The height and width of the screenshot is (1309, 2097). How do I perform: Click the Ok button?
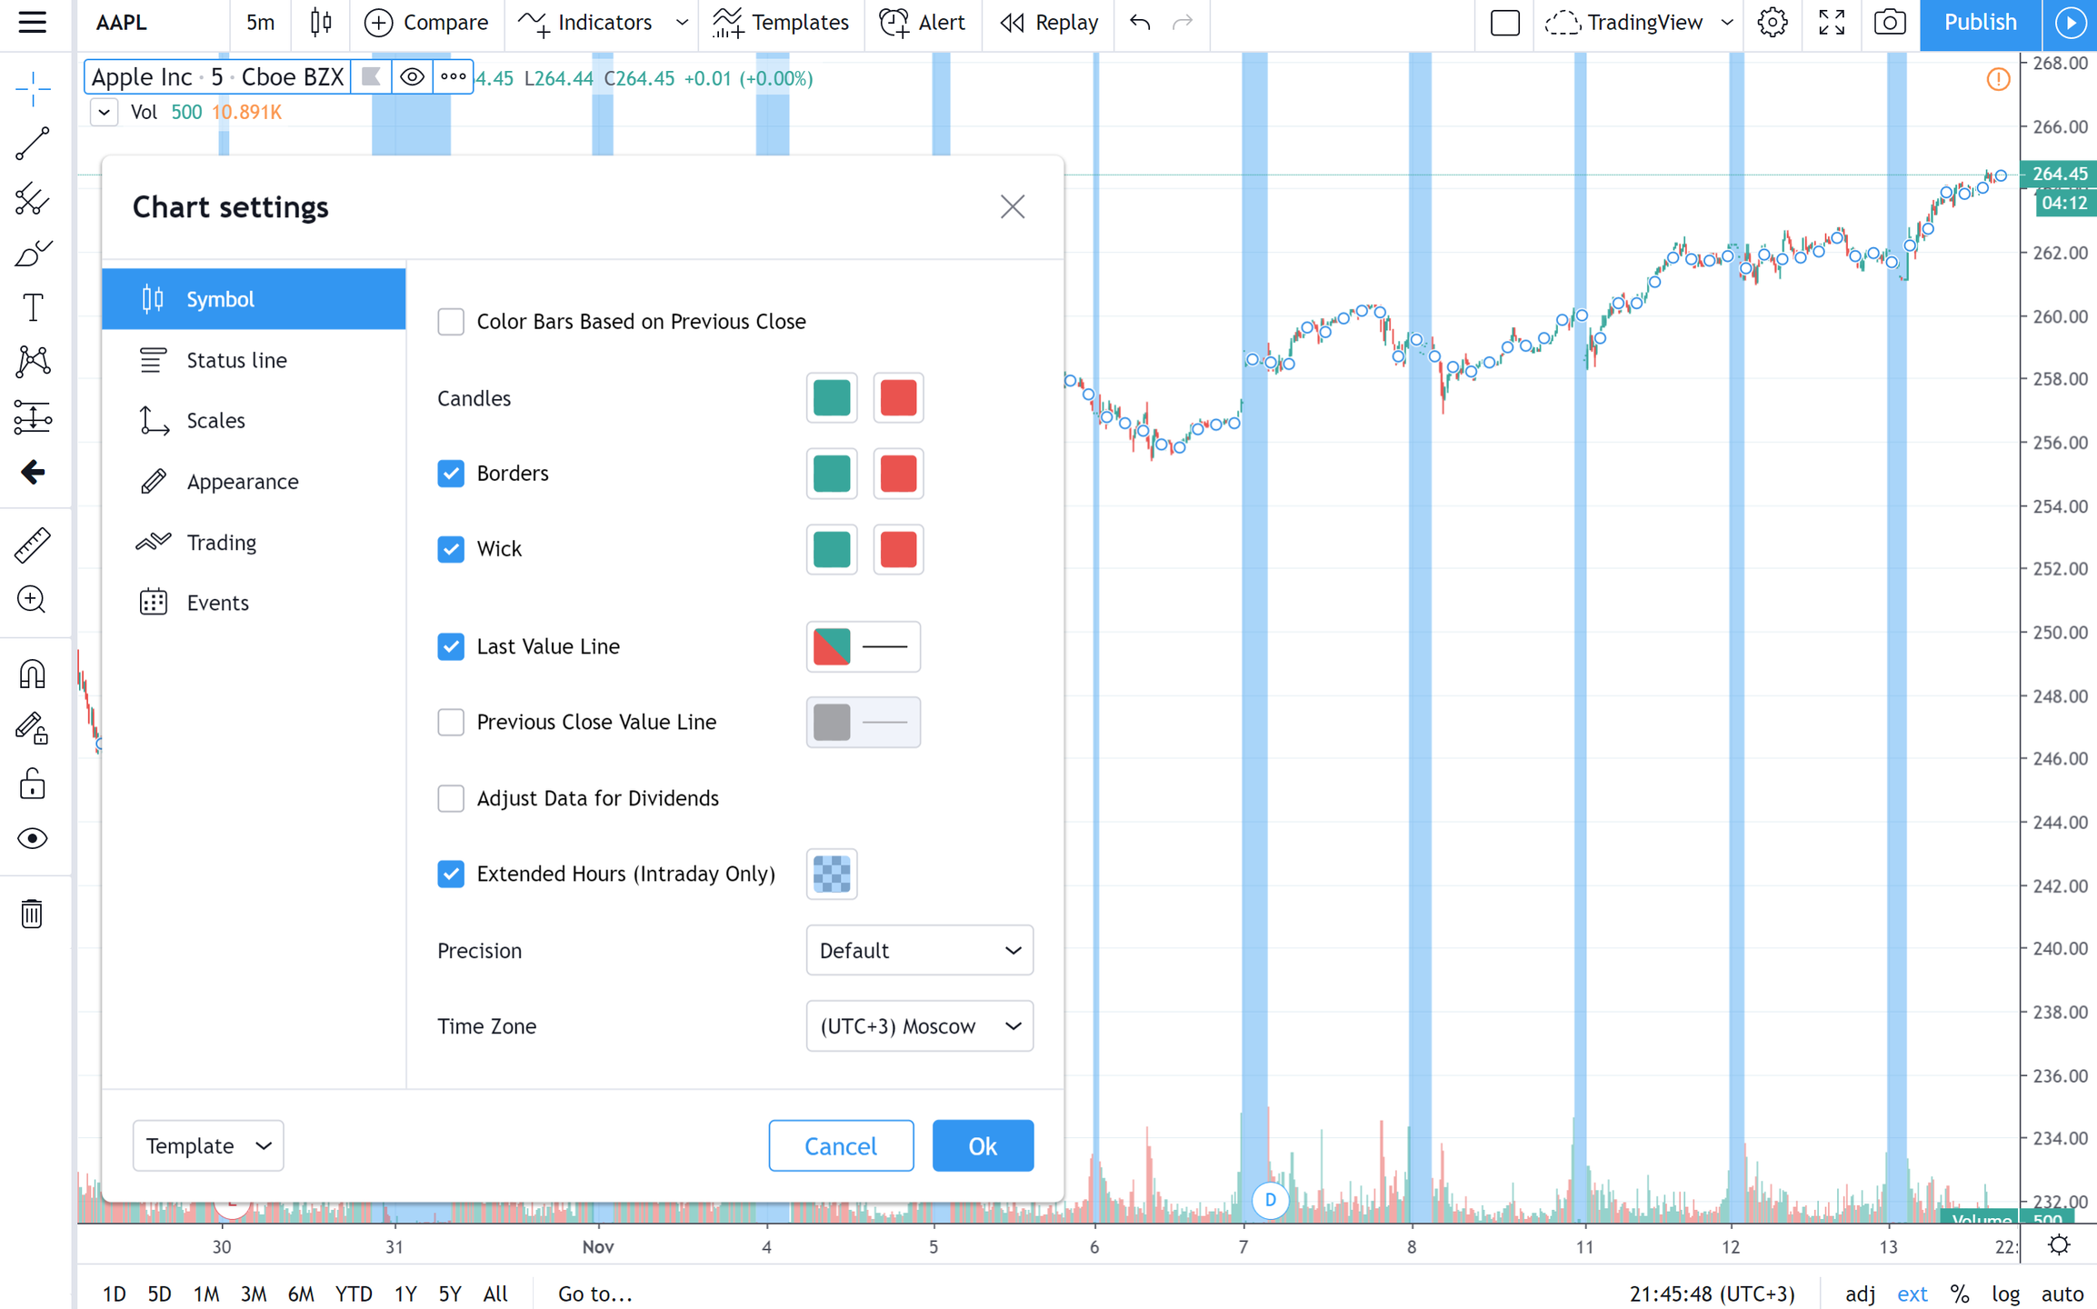(x=983, y=1145)
